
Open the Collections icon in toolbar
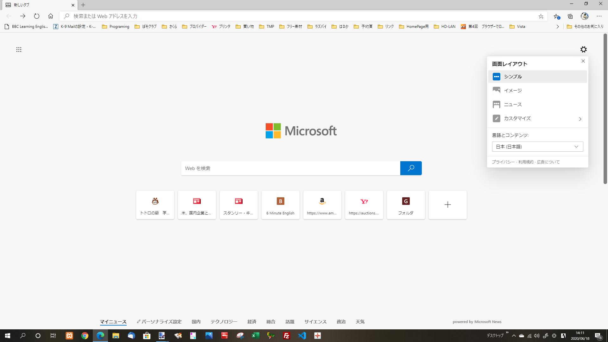(x=570, y=16)
